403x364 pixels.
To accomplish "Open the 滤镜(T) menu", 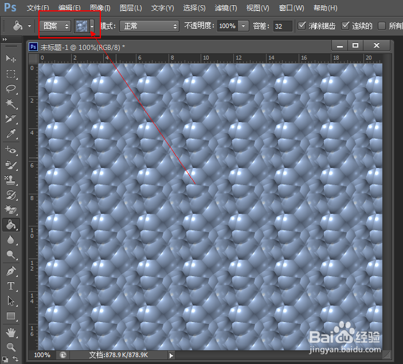I will click(x=226, y=8).
